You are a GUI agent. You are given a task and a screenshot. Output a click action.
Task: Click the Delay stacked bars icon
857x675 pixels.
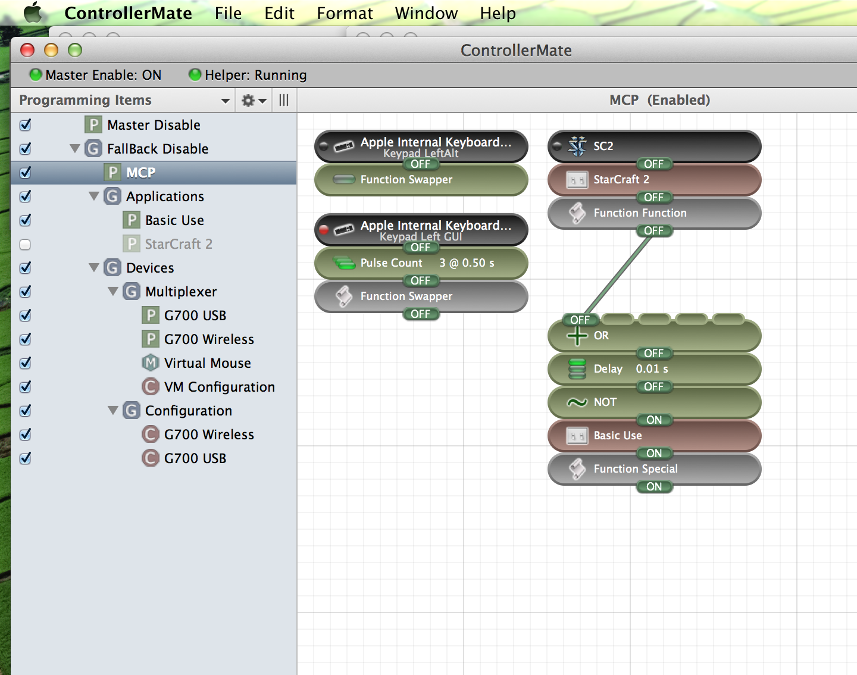[x=577, y=368]
